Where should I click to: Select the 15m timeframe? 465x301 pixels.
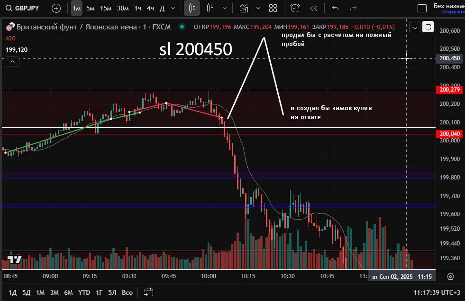point(106,8)
